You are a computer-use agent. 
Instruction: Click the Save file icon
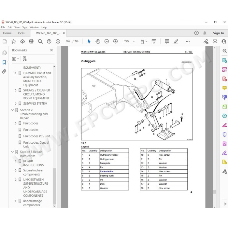coord(5,41)
